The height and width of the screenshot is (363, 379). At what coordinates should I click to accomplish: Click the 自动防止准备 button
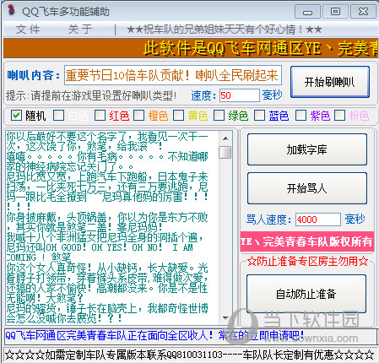(x=306, y=294)
